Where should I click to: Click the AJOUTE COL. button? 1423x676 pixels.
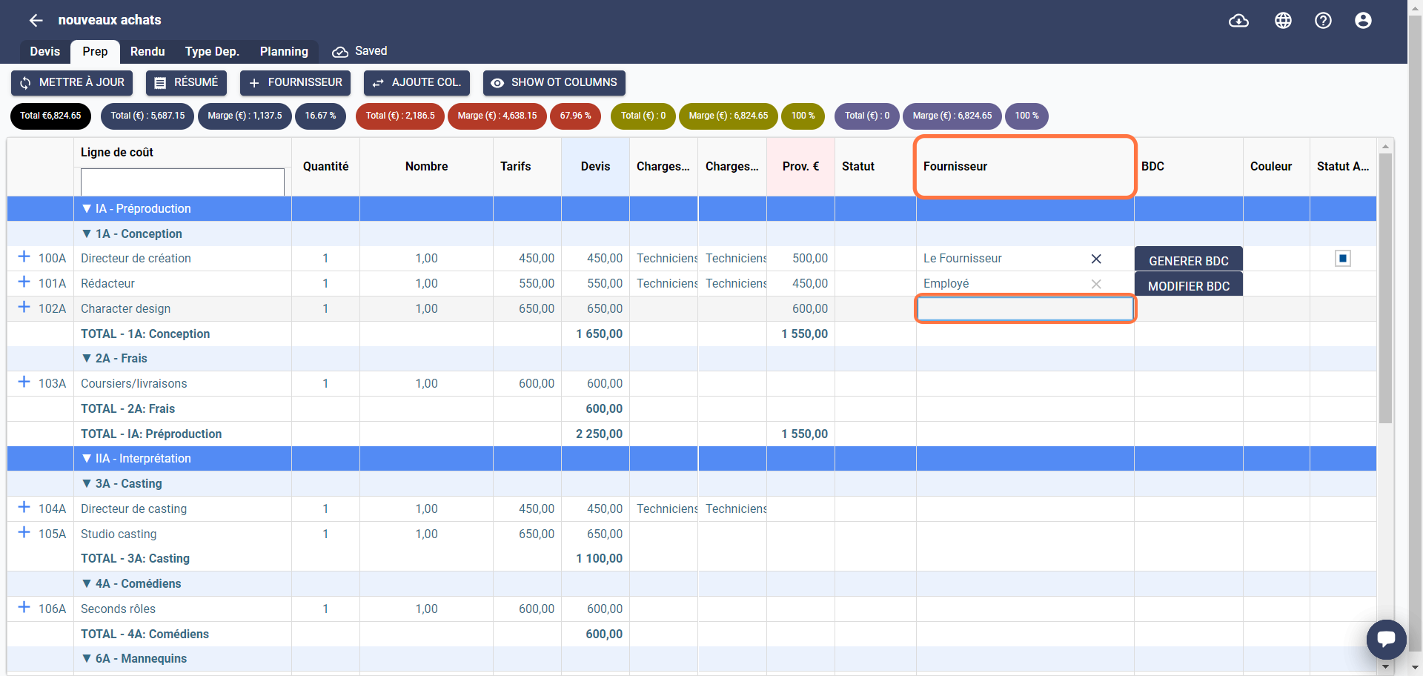[x=417, y=83]
